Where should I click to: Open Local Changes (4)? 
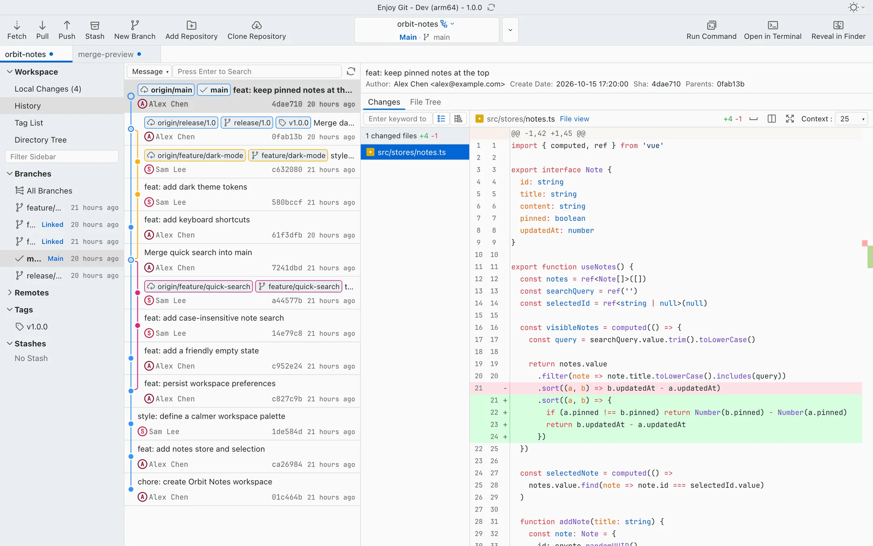coord(62,89)
